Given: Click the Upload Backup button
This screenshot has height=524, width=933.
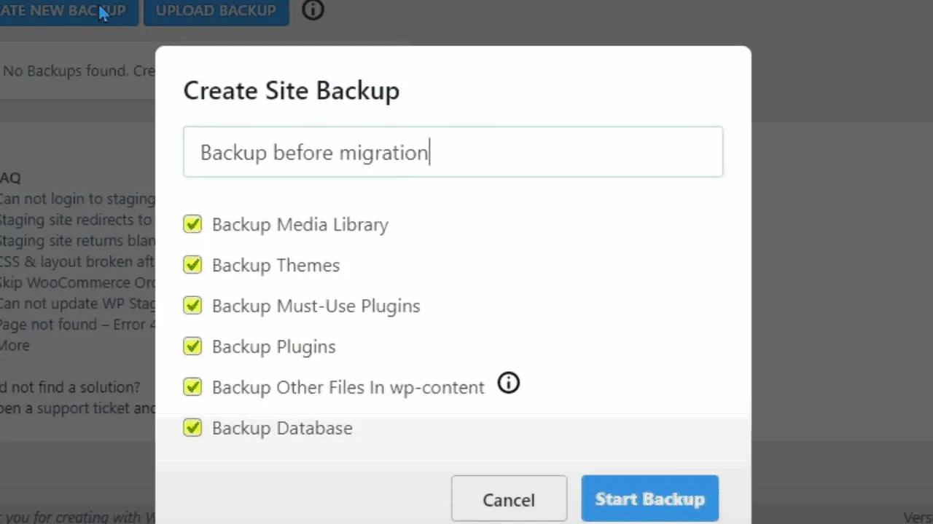Looking at the screenshot, I should click(216, 12).
